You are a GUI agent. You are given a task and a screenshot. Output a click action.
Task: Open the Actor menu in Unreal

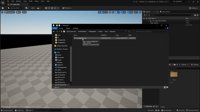[x=42, y=1]
